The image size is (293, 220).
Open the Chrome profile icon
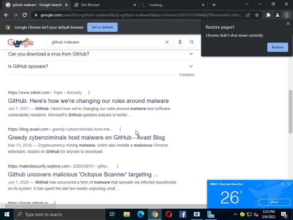[278, 15]
